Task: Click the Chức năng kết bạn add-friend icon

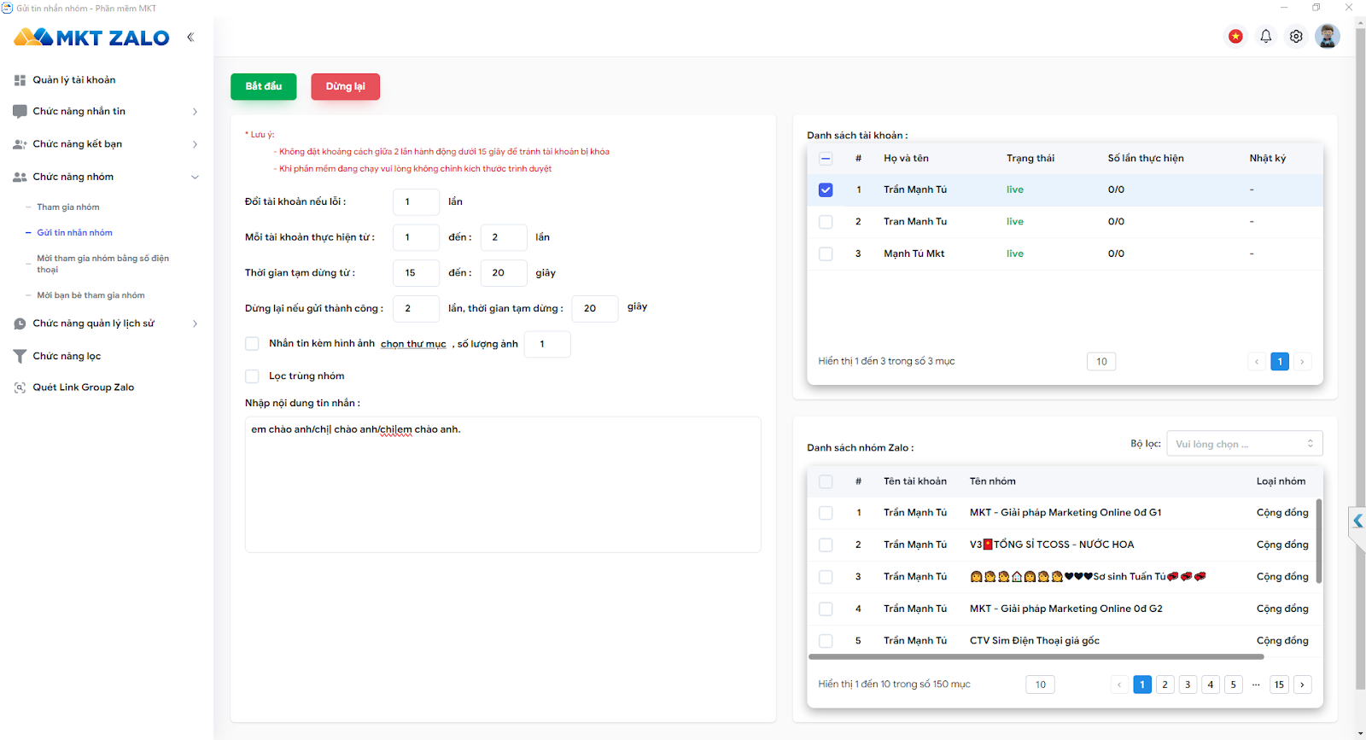Action: coord(20,144)
